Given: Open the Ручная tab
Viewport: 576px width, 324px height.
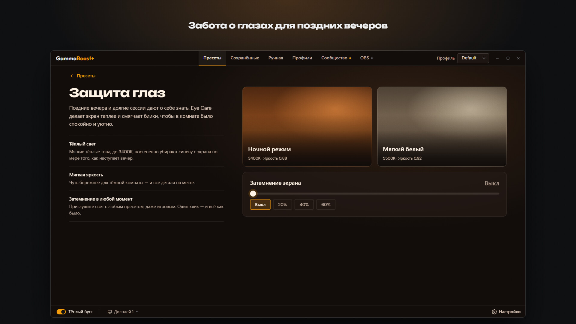Looking at the screenshot, I should [x=276, y=58].
